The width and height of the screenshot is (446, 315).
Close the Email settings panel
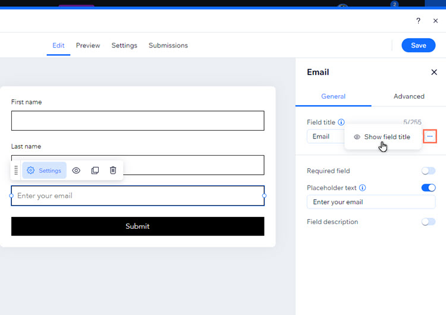[x=434, y=72]
